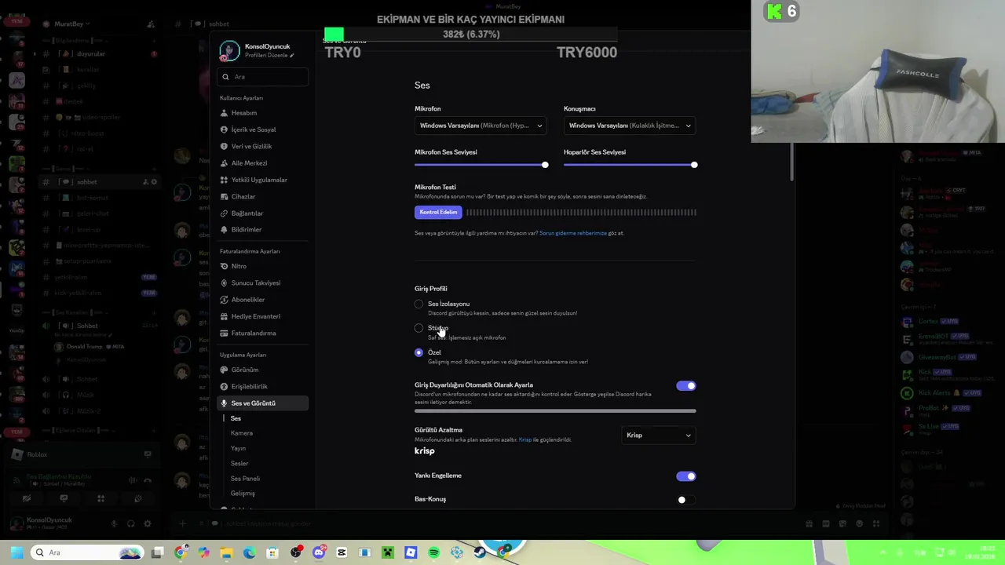The width and height of the screenshot is (1005, 565).
Task: Click Profilleri Düzenle text
Action: [x=266, y=56]
